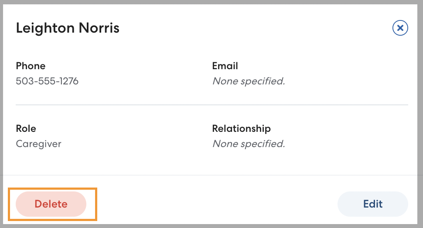Viewport: 423px width, 228px height.
Task: Click "None specified." under Email
Action: 248,81
